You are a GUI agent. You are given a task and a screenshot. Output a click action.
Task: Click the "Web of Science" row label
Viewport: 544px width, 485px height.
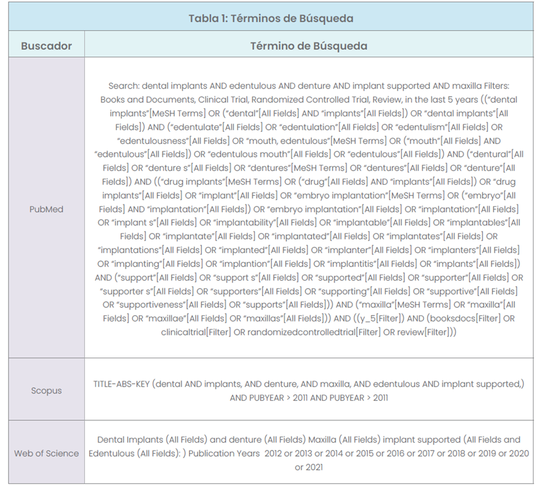(x=47, y=453)
